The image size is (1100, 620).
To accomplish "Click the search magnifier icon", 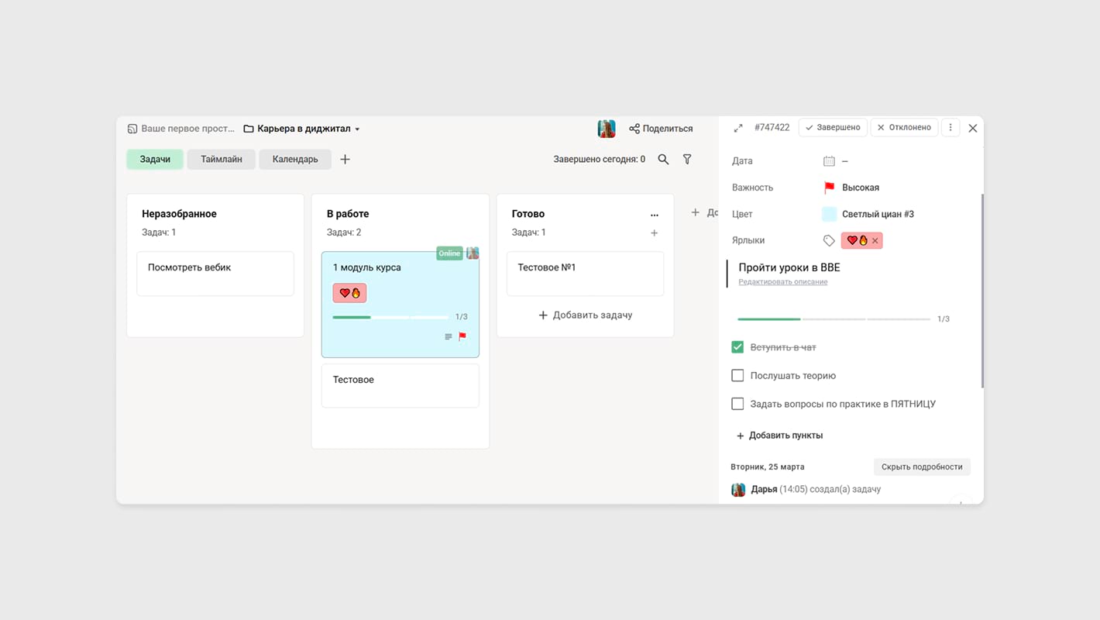I will click(663, 159).
